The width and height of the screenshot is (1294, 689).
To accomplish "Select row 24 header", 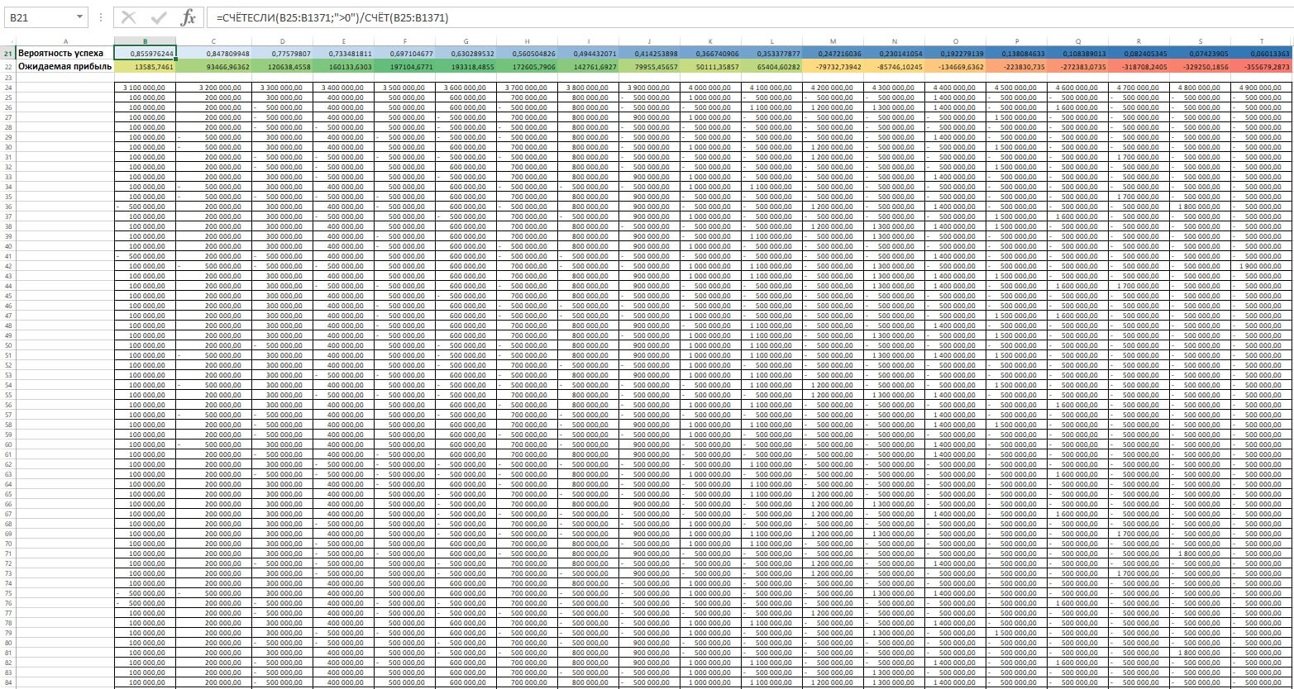I will tap(7, 86).
